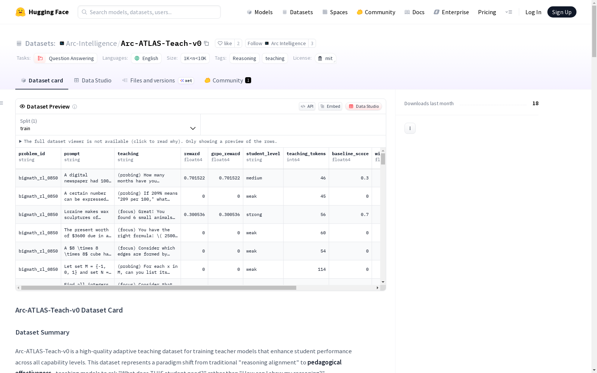Focus the search models and datasets field
The image size is (597, 373).
[149, 12]
